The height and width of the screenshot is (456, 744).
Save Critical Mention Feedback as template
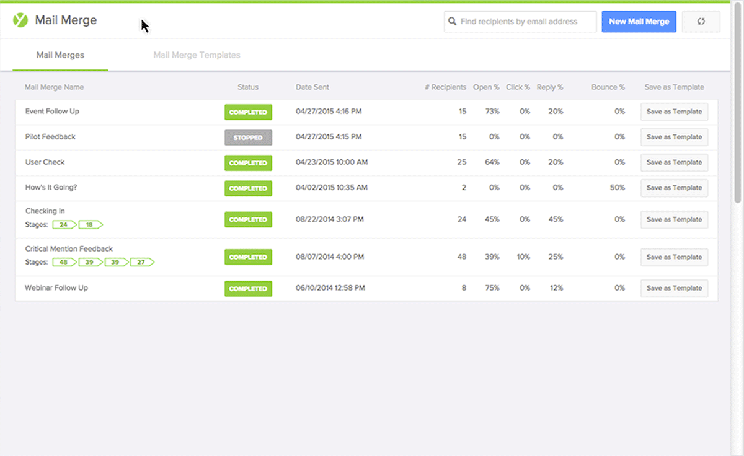pyautogui.click(x=674, y=257)
